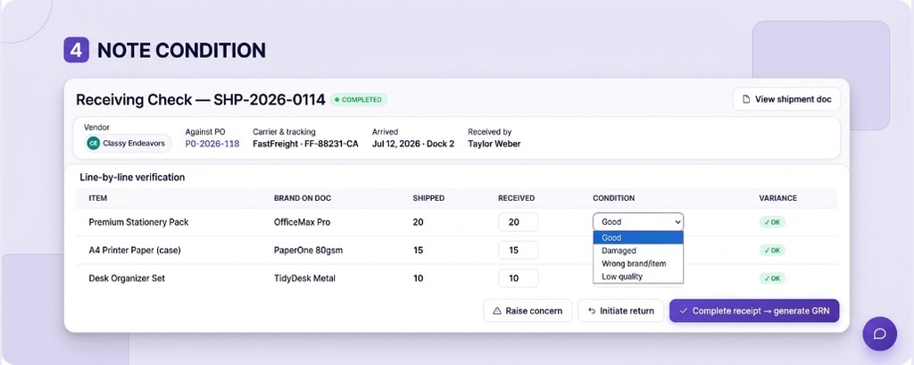The image size is (914, 365).
Task: Click the CONDITION column header
Action: pyautogui.click(x=614, y=198)
